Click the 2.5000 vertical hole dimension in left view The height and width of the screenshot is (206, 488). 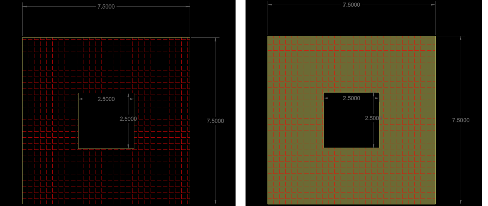coord(129,118)
